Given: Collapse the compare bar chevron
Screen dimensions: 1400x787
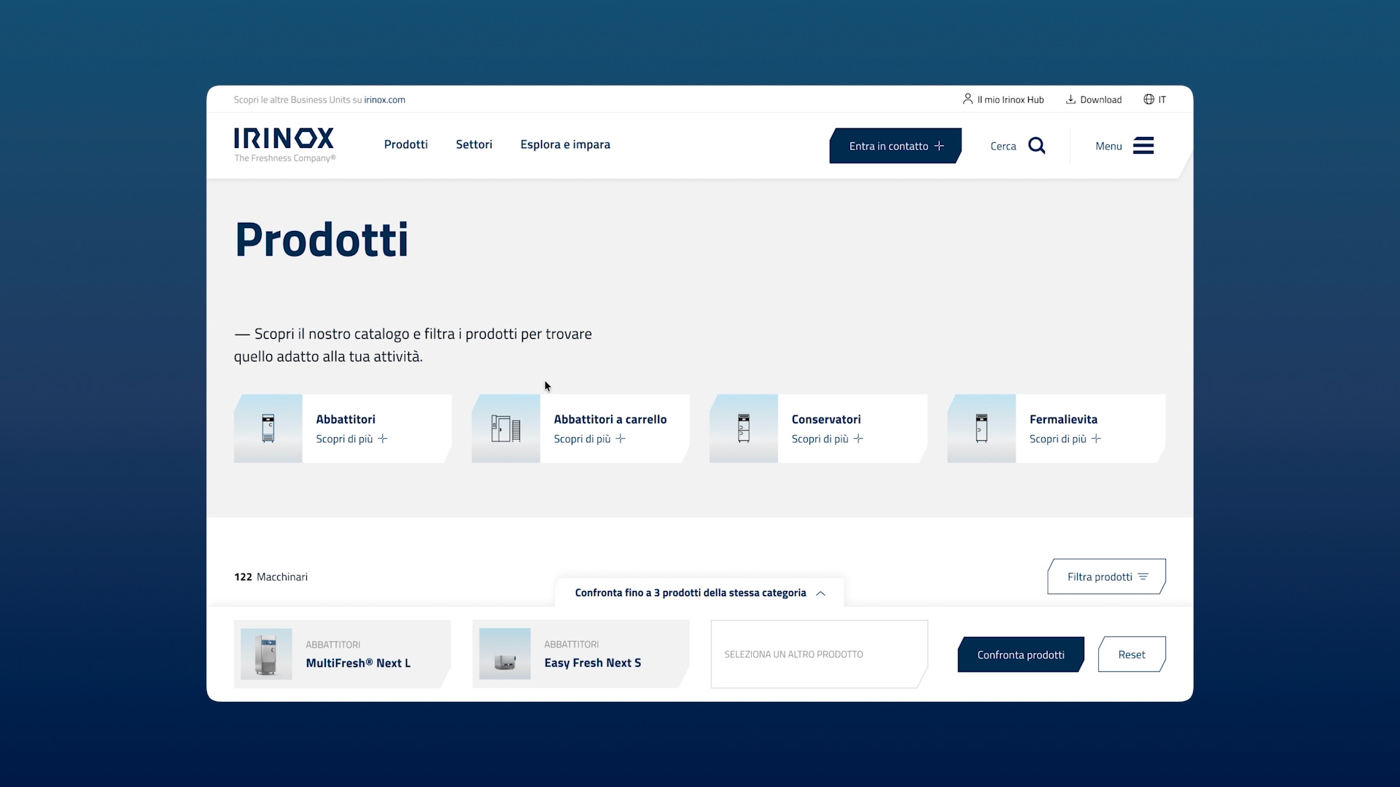Looking at the screenshot, I should [821, 593].
